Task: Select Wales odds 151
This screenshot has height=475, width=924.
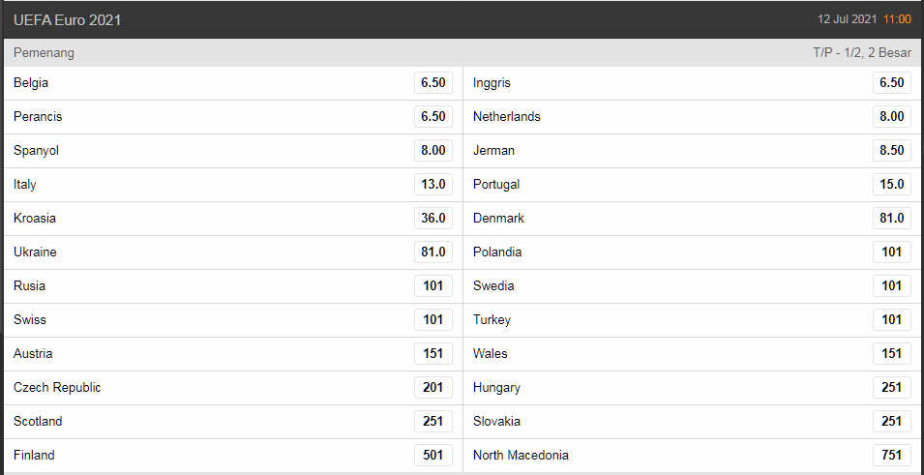Action: 891,354
